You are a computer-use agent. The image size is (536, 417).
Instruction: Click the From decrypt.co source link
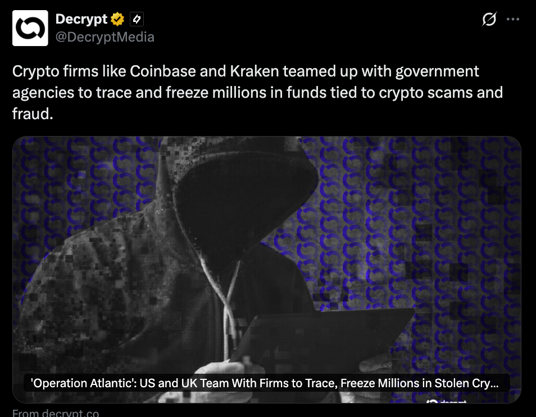pyautogui.click(x=56, y=413)
